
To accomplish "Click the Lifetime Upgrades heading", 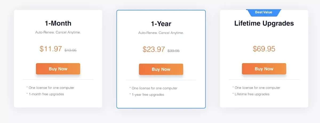I will (x=264, y=23).
